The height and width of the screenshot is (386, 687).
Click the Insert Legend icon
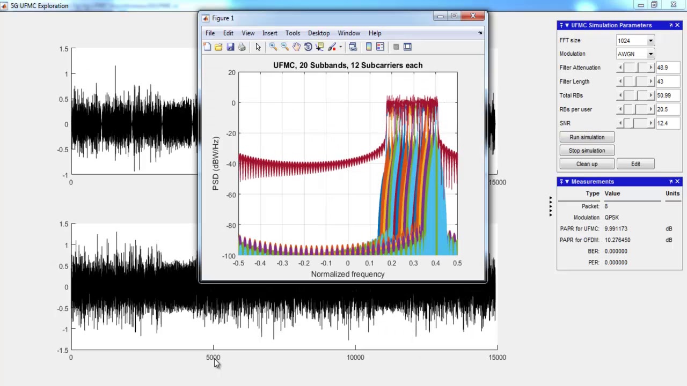(x=380, y=47)
